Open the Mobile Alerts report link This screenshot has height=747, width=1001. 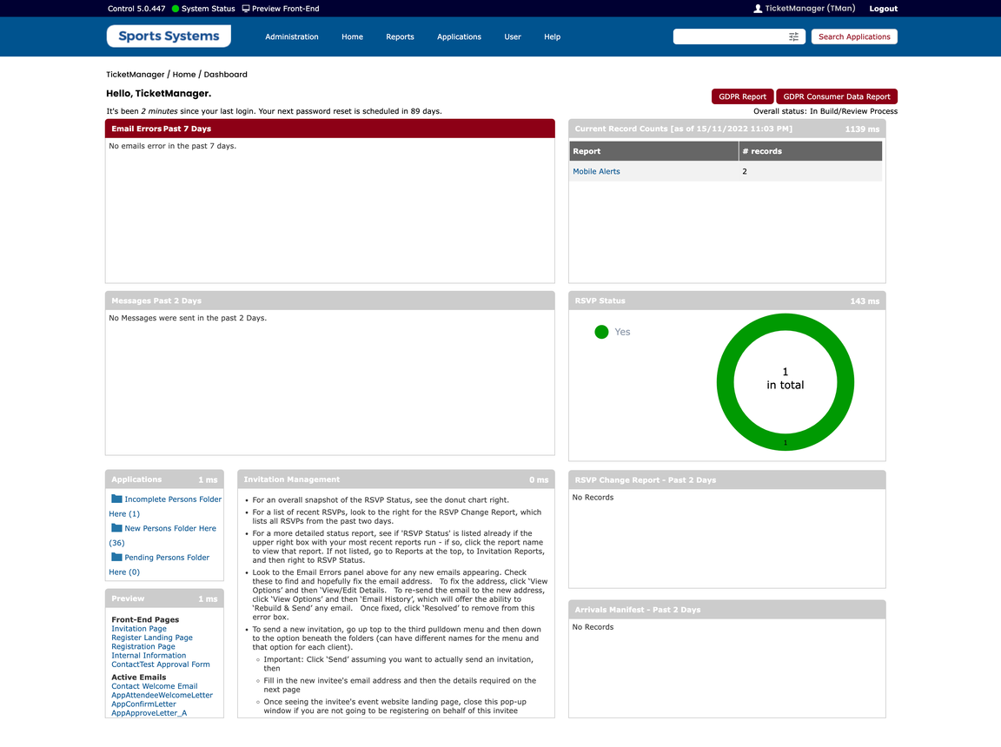point(596,171)
